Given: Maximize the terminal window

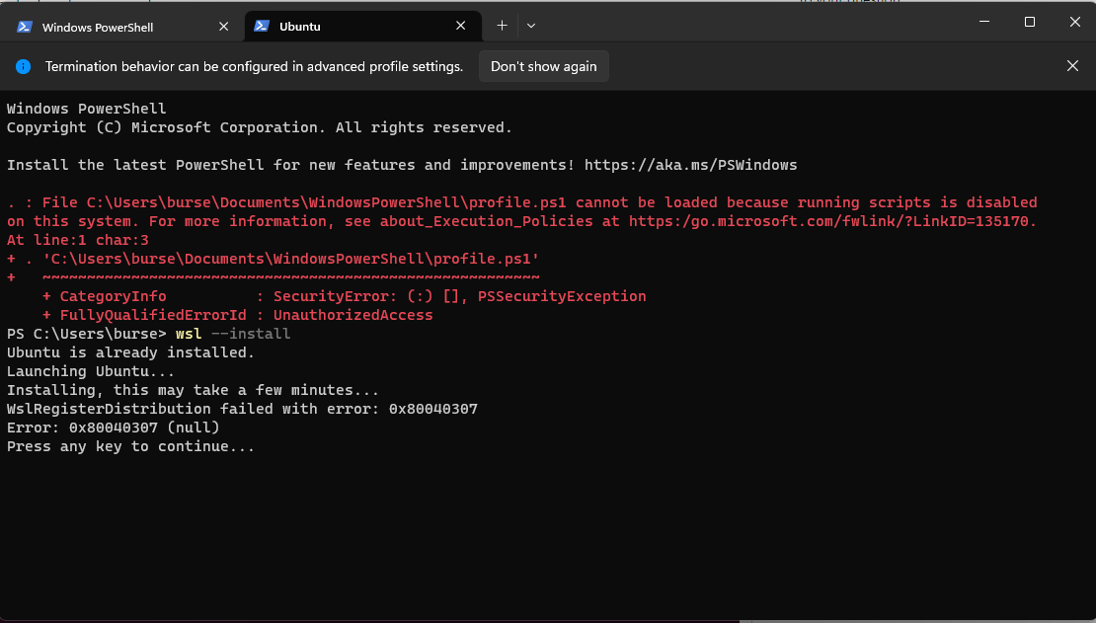Looking at the screenshot, I should click(1030, 22).
